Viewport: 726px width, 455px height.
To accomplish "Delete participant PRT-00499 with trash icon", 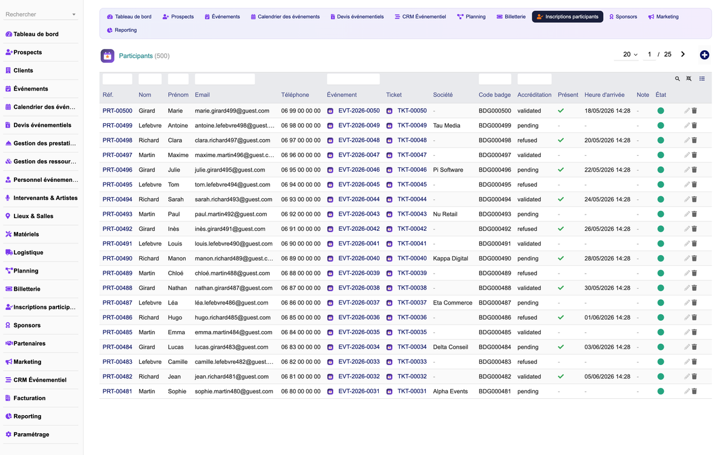I will (695, 126).
